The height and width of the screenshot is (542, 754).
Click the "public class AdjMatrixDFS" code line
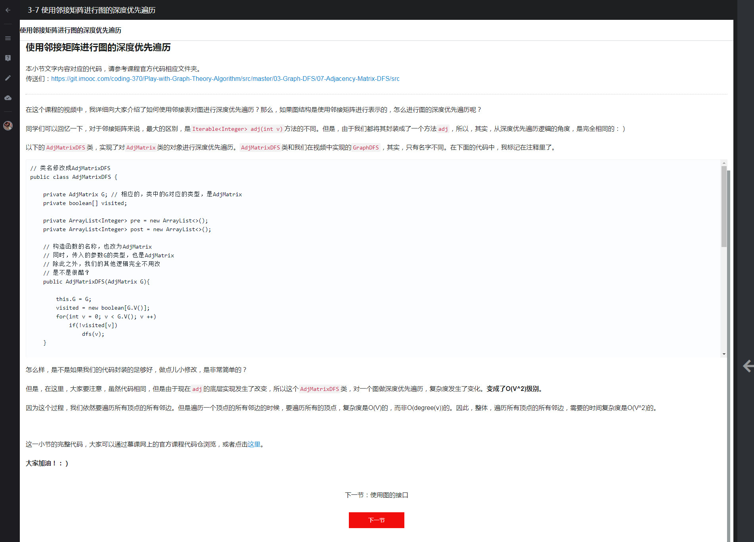pos(74,177)
